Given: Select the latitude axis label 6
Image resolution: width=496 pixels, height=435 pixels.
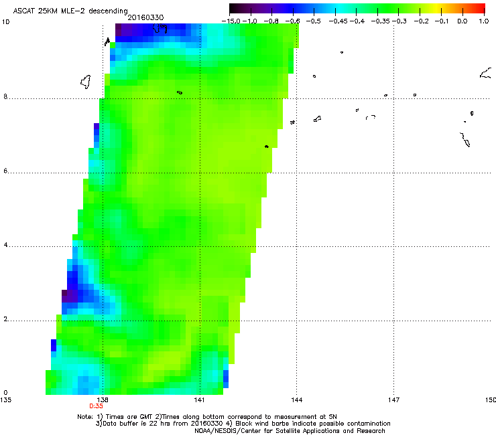Looking at the screenshot, I should [x=5, y=171].
